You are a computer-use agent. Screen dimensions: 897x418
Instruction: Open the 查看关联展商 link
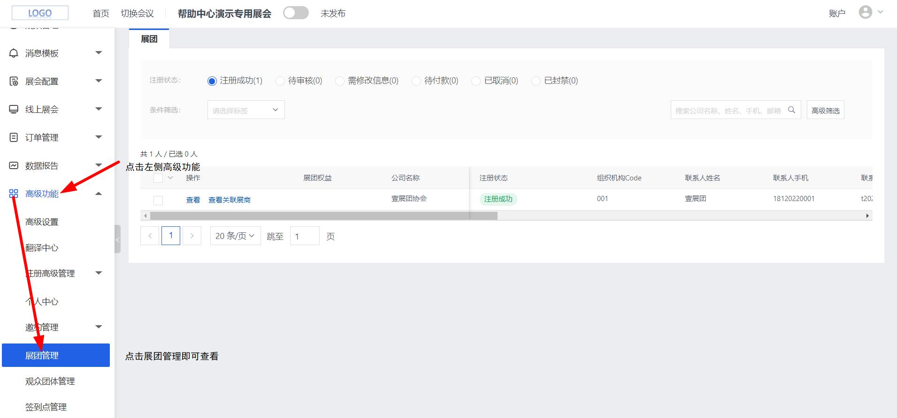pos(229,200)
